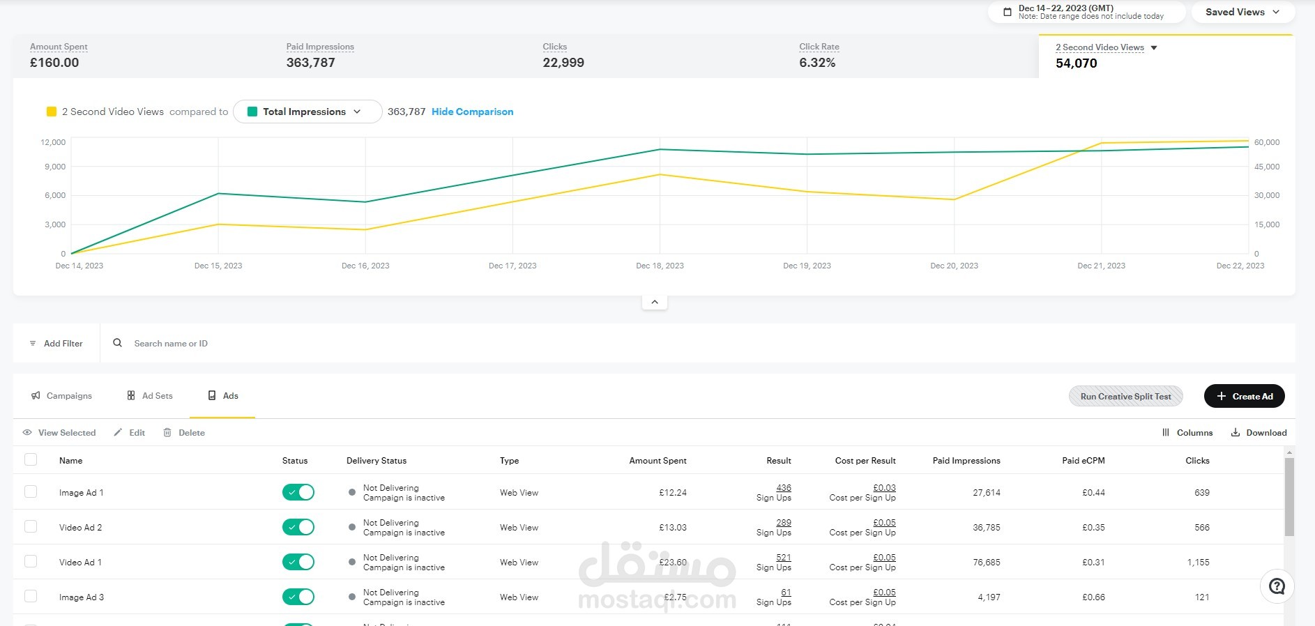Open the Saved Views dropdown
This screenshot has width=1315, height=626.
click(1242, 12)
